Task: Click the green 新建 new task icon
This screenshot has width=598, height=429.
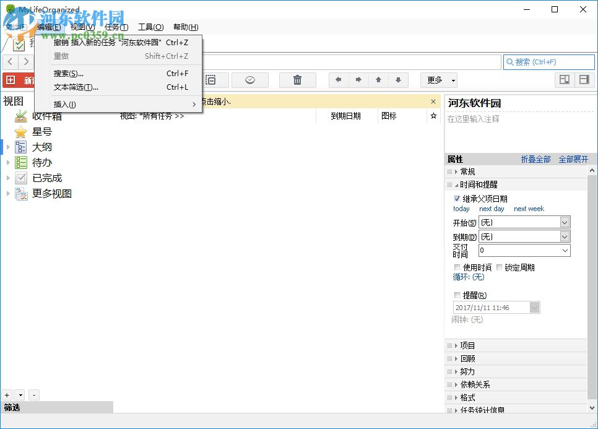Action: point(14,80)
